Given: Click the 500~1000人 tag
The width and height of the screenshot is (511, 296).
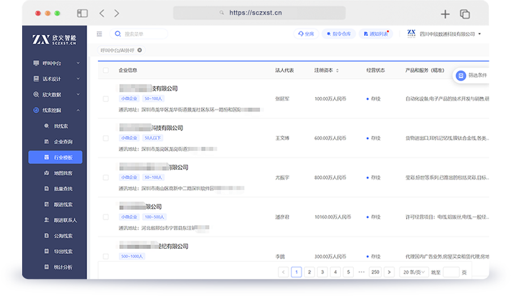Looking at the screenshot, I should [x=132, y=256].
